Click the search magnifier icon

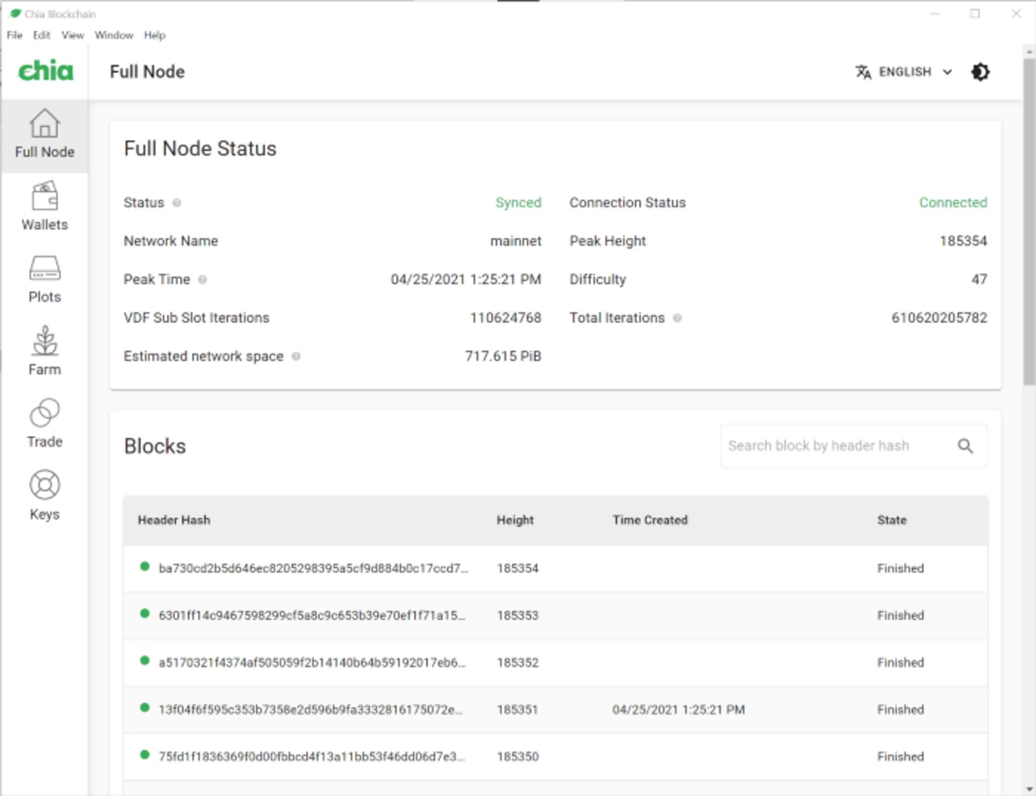pos(965,446)
